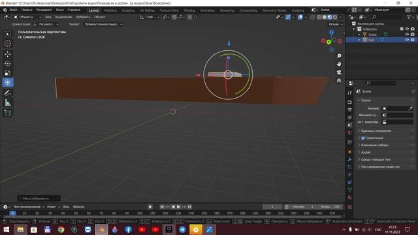The width and height of the screenshot is (418, 235).
Task: Open the Render properties tab
Action: click(350, 102)
